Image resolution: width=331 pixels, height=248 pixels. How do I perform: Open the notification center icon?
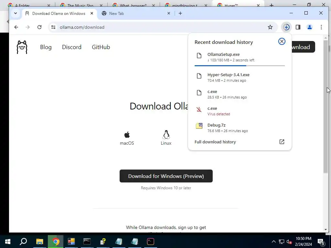tap(321, 242)
